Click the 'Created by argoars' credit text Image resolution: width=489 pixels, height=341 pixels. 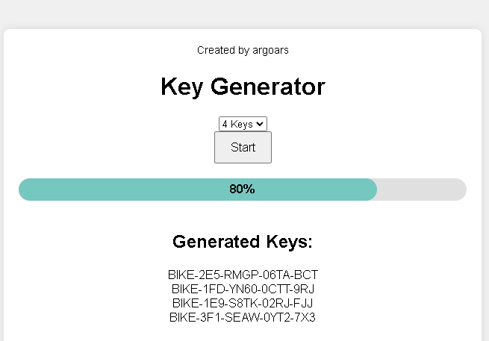click(243, 50)
